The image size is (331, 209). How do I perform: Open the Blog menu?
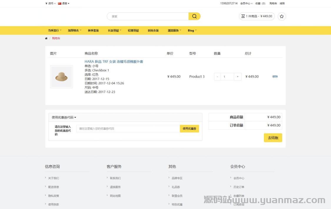(192, 30)
